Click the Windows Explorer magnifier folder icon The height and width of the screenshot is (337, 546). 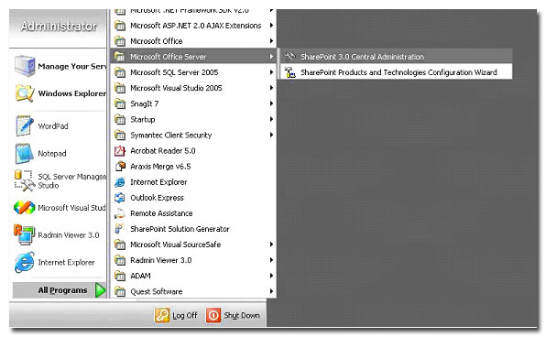tap(25, 93)
